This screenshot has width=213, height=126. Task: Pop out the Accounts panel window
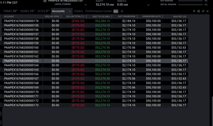(x=203, y=11)
